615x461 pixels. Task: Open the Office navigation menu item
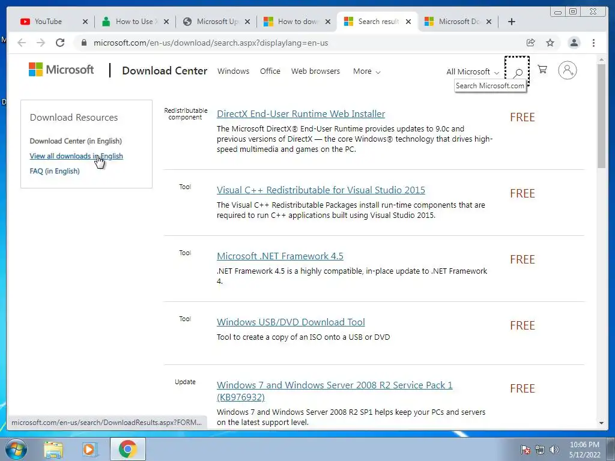pos(270,71)
